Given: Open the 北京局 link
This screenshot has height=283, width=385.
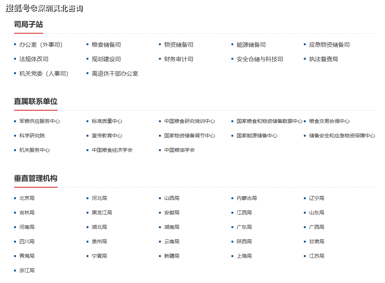Looking at the screenshot, I should tap(27, 198).
